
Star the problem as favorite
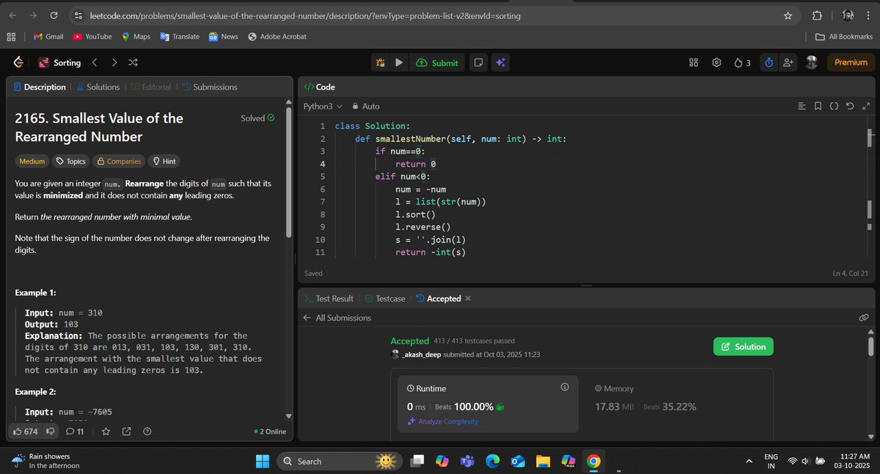pyautogui.click(x=106, y=431)
